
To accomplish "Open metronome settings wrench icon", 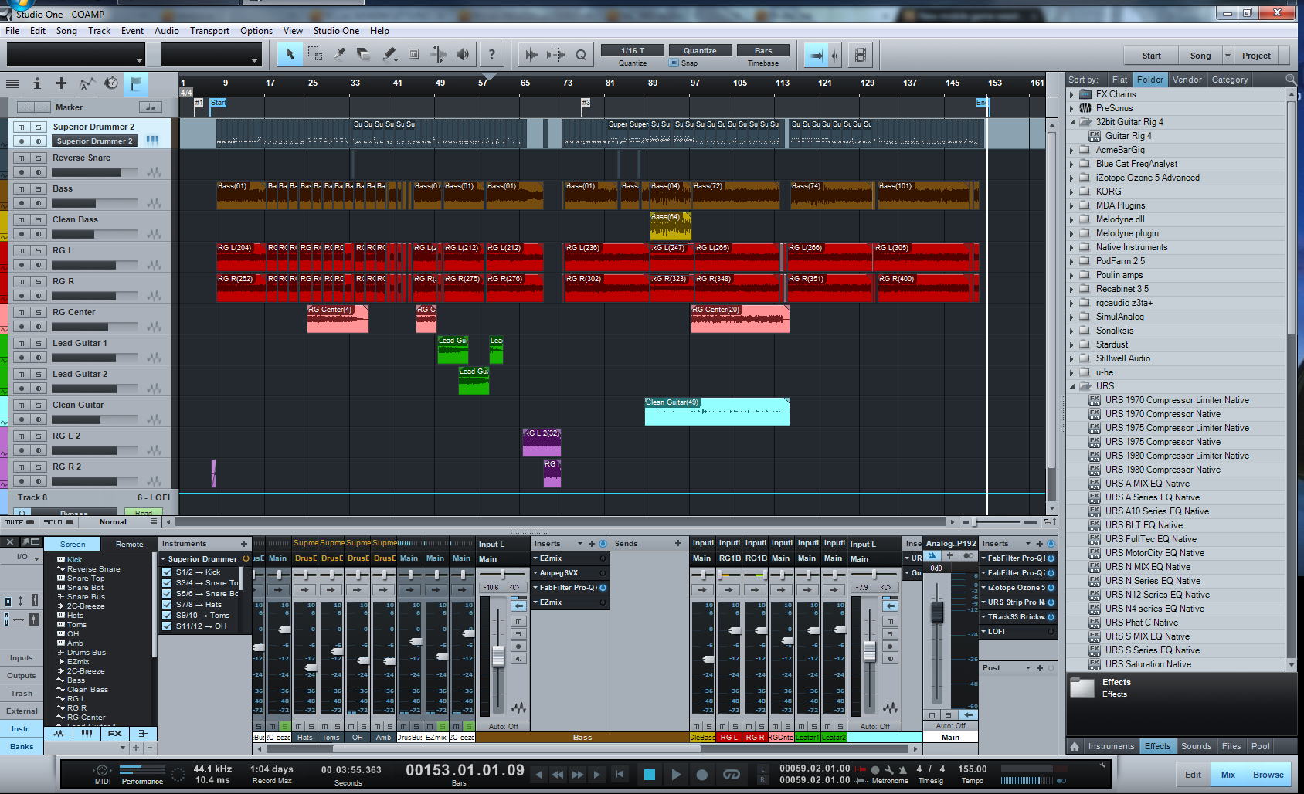I will click(889, 769).
